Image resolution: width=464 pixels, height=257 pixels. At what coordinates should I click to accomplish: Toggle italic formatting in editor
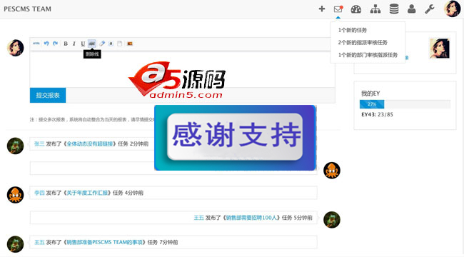(x=74, y=44)
